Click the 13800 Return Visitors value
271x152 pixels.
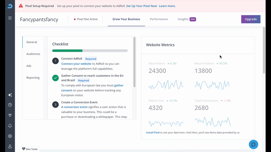[203, 71]
